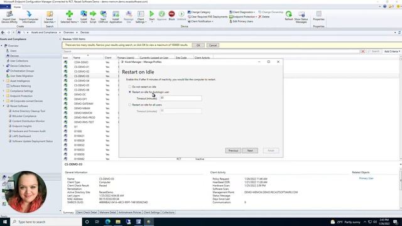
Task: Open Client Diagnostics dropdown
Action: coord(242,13)
